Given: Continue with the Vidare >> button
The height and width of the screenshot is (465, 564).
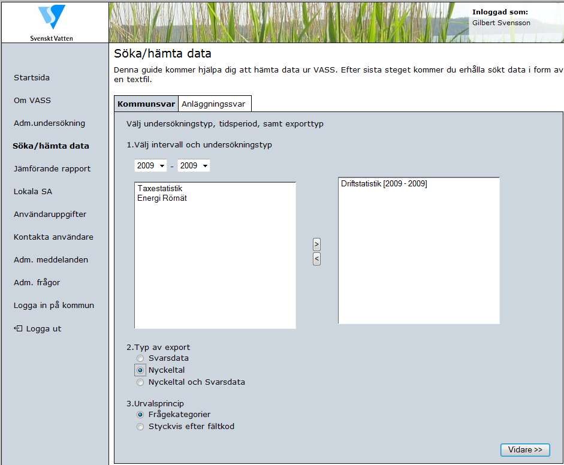Looking at the screenshot, I should coord(525,449).
